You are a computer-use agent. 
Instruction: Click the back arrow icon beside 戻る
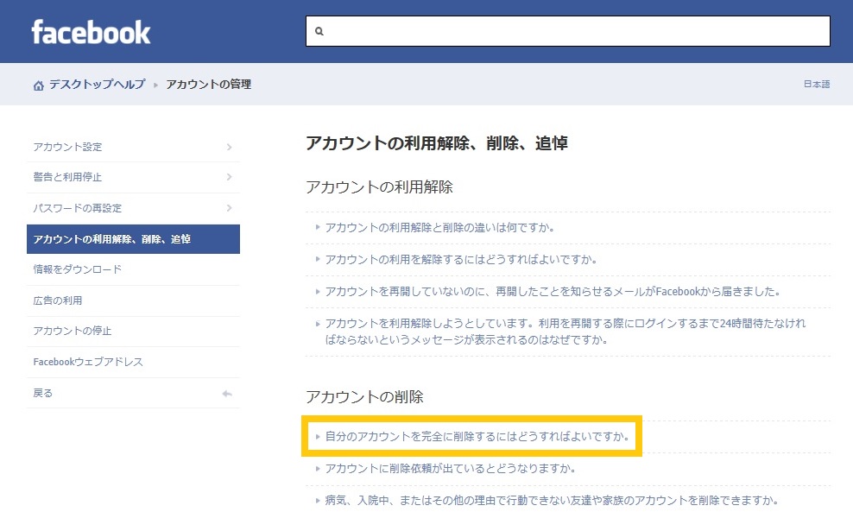227,394
